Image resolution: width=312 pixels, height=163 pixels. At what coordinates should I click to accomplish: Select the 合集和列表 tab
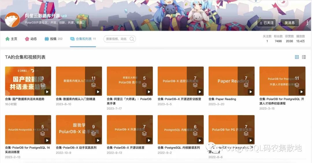(83, 39)
